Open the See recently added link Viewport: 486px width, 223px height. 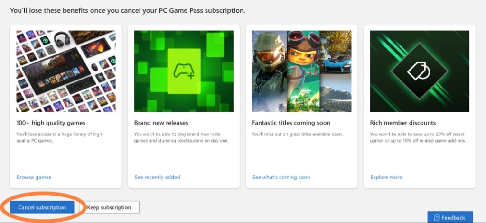pyautogui.click(x=157, y=177)
